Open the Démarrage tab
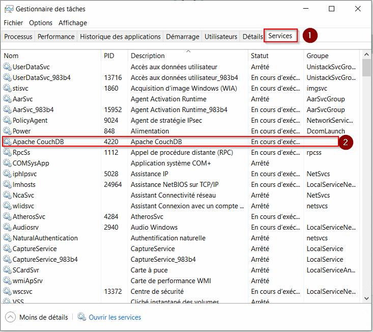373x332 pixels. (183, 37)
